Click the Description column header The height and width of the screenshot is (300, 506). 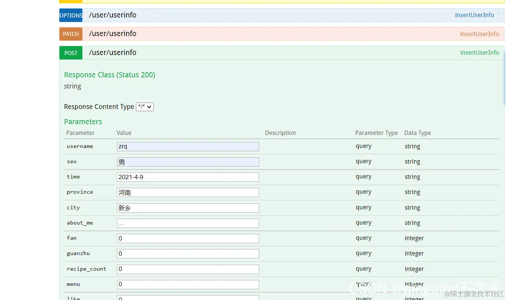pyautogui.click(x=280, y=133)
